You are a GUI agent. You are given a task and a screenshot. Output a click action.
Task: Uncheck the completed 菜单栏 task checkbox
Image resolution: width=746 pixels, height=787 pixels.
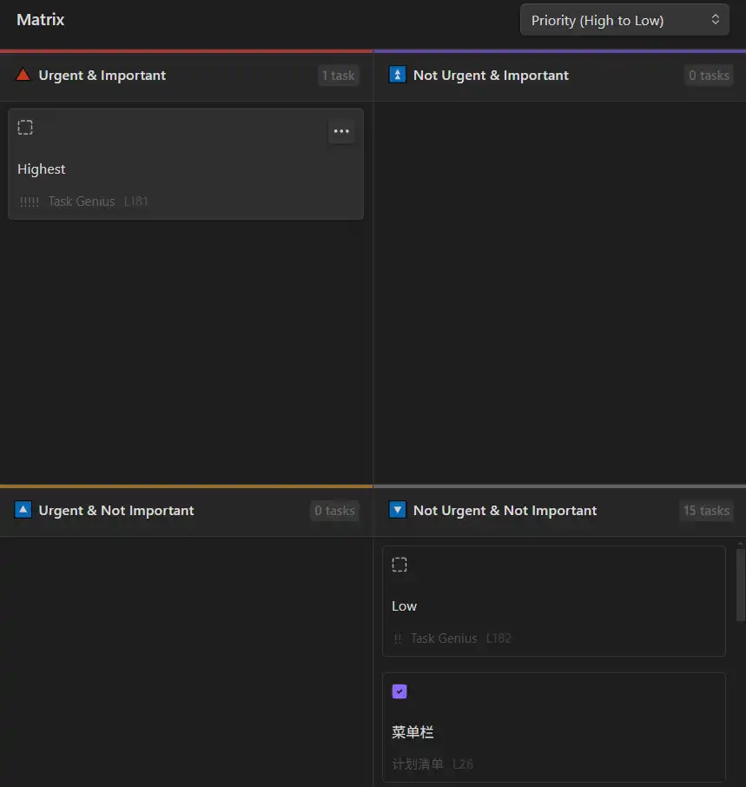[399, 691]
